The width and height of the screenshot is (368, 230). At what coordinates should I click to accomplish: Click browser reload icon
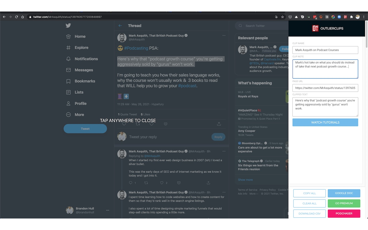[x=16, y=17]
